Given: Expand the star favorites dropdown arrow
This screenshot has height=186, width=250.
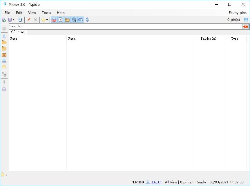Looking at the screenshot, I should pyautogui.click(x=47, y=20).
